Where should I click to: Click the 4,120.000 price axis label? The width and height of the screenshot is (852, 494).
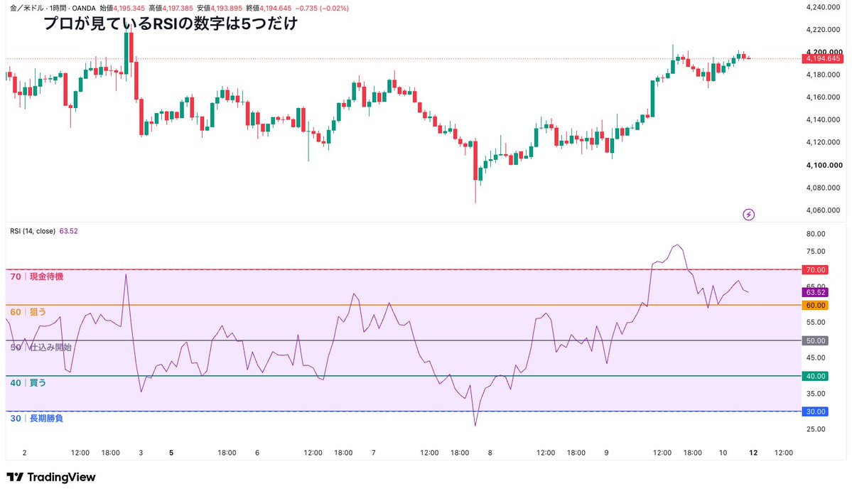tap(823, 142)
